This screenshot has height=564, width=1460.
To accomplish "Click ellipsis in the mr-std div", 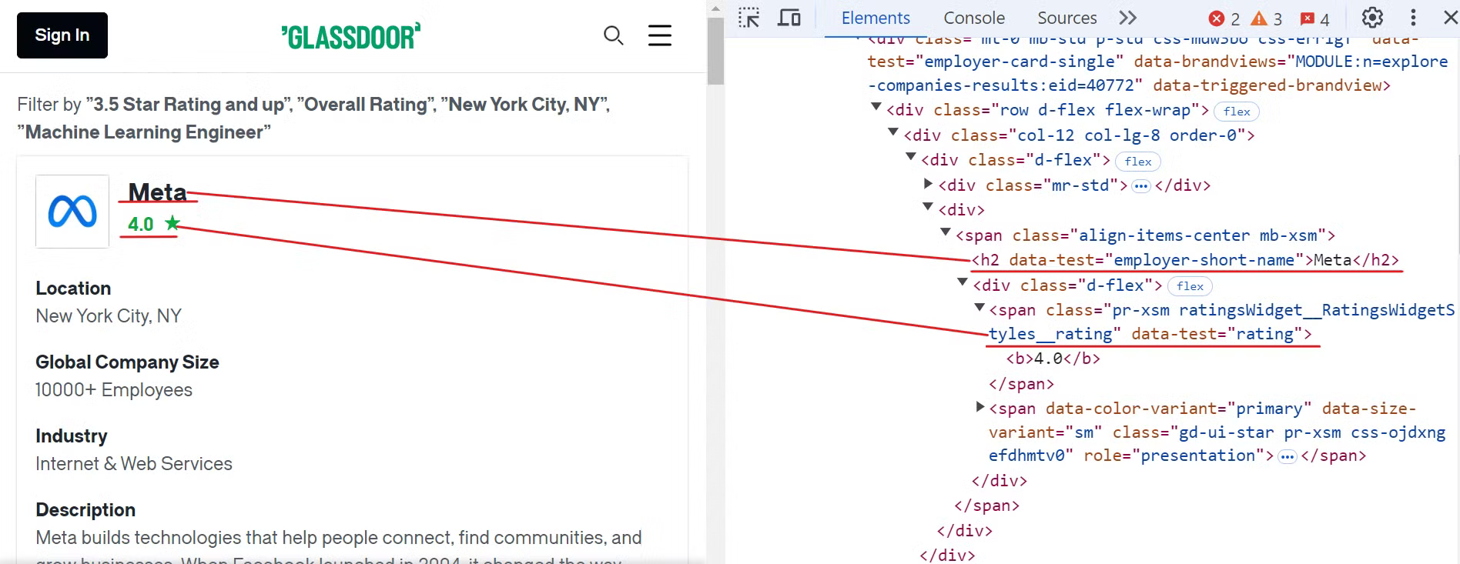I will click(1141, 186).
